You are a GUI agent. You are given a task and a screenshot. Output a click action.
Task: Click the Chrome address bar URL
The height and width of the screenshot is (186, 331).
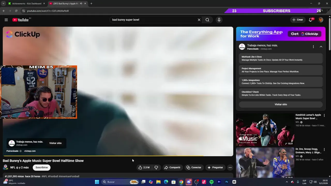[x=48, y=11]
